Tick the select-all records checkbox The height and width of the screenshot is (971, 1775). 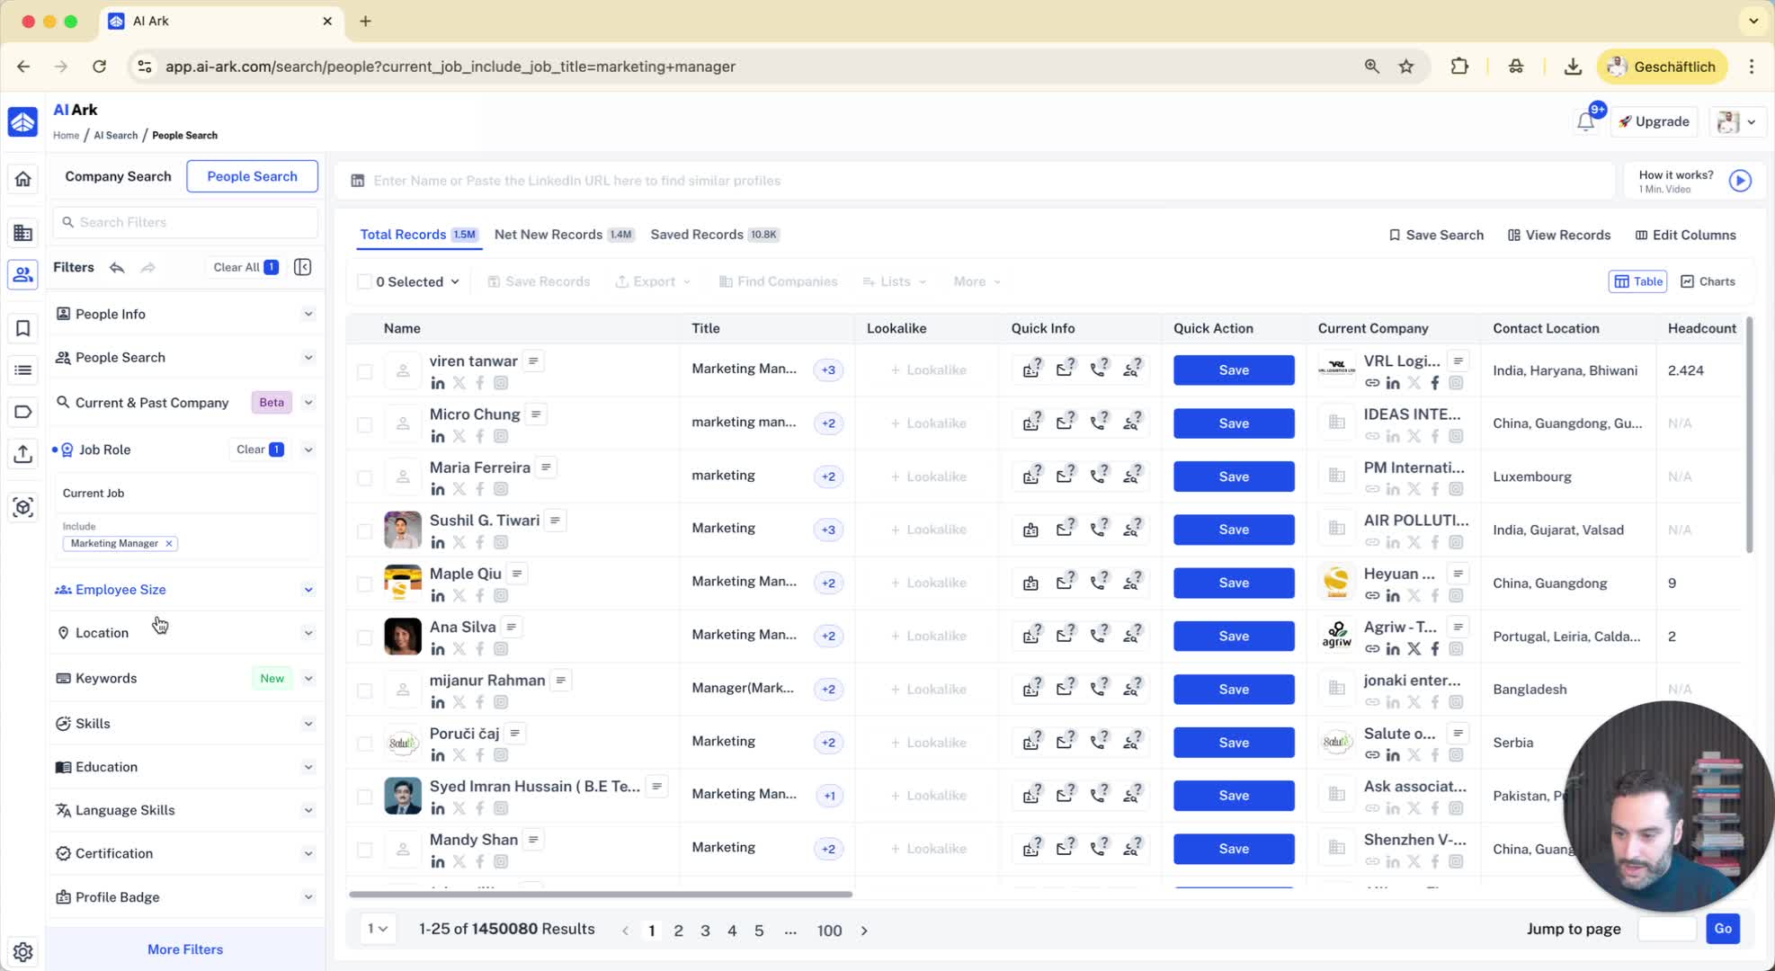pos(364,281)
